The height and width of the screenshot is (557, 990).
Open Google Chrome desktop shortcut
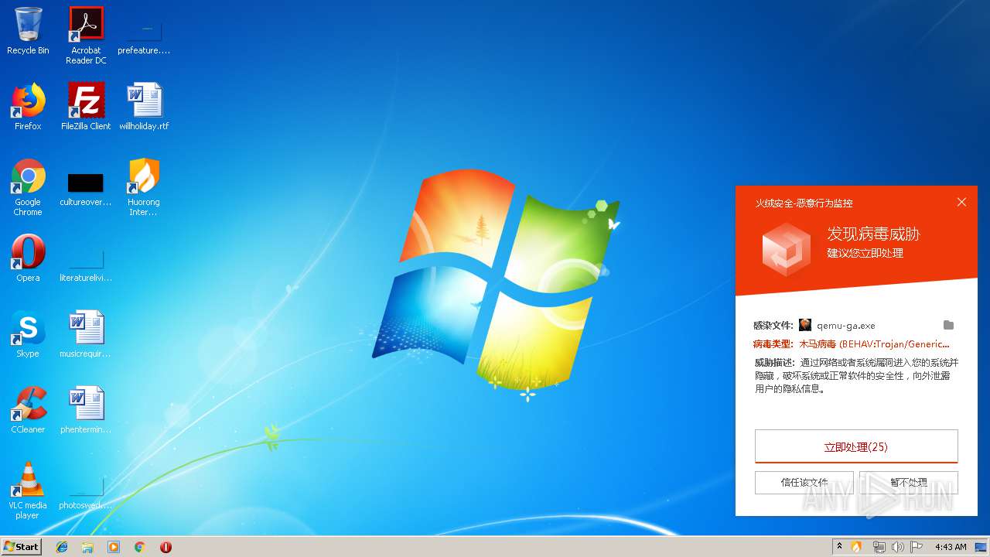pyautogui.click(x=28, y=187)
